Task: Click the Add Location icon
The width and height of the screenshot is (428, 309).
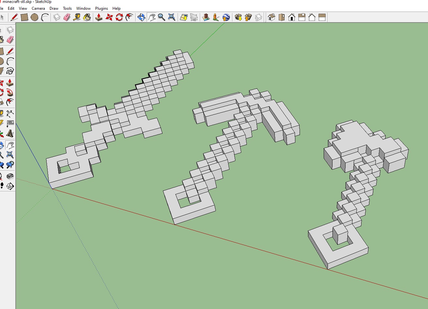Action: (x=184, y=17)
